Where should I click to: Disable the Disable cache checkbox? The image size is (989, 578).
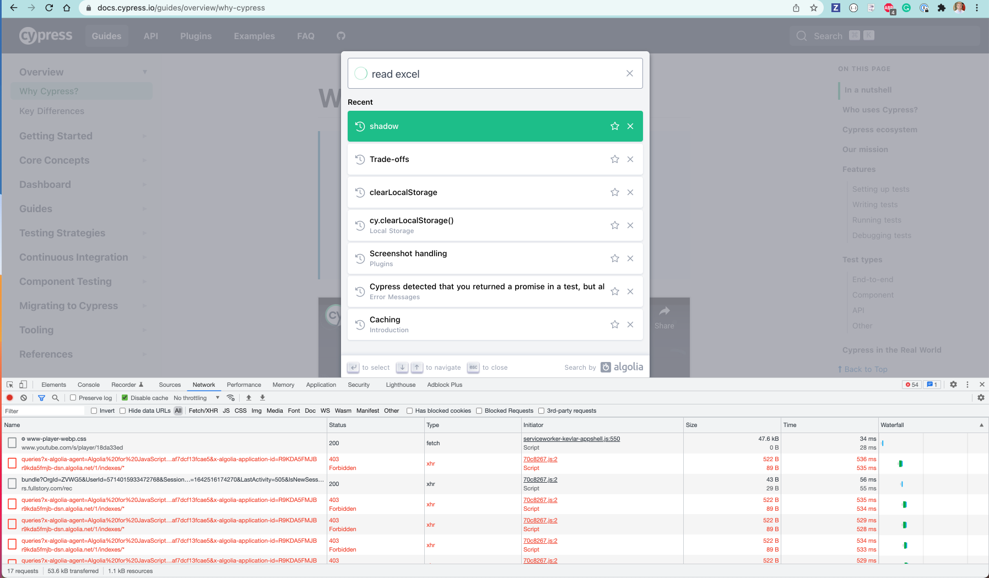(x=125, y=397)
